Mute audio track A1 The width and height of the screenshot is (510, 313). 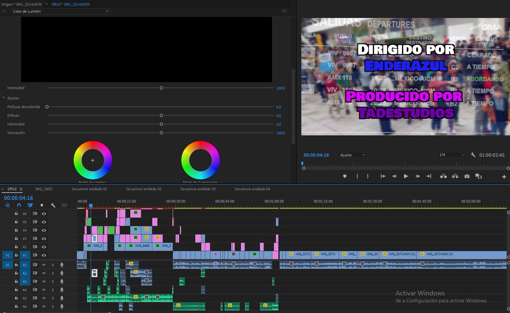pos(43,265)
